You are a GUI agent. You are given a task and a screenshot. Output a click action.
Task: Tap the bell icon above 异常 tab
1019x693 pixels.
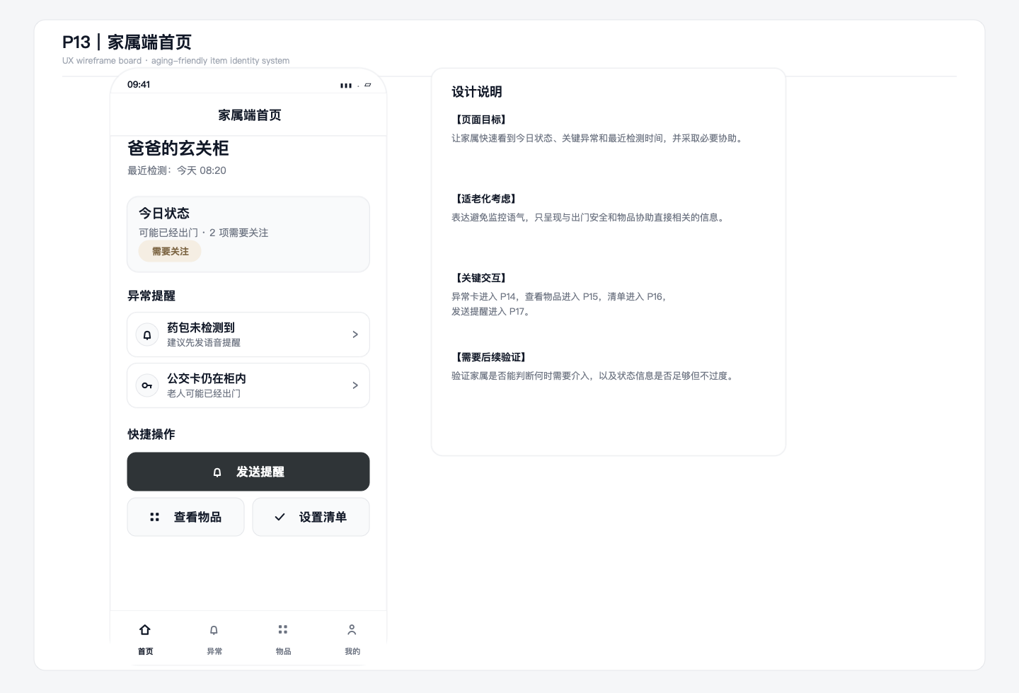pyautogui.click(x=214, y=629)
